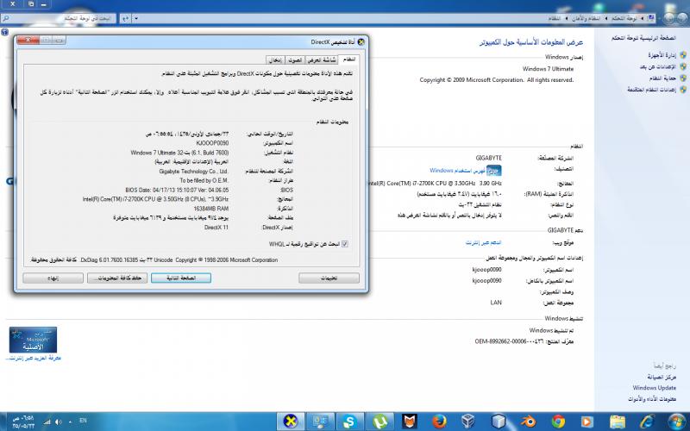Image resolution: width=690 pixels, height=431 pixels.
Task: Open the Windows Experience Index link
Action: pyautogui.click(x=457, y=170)
